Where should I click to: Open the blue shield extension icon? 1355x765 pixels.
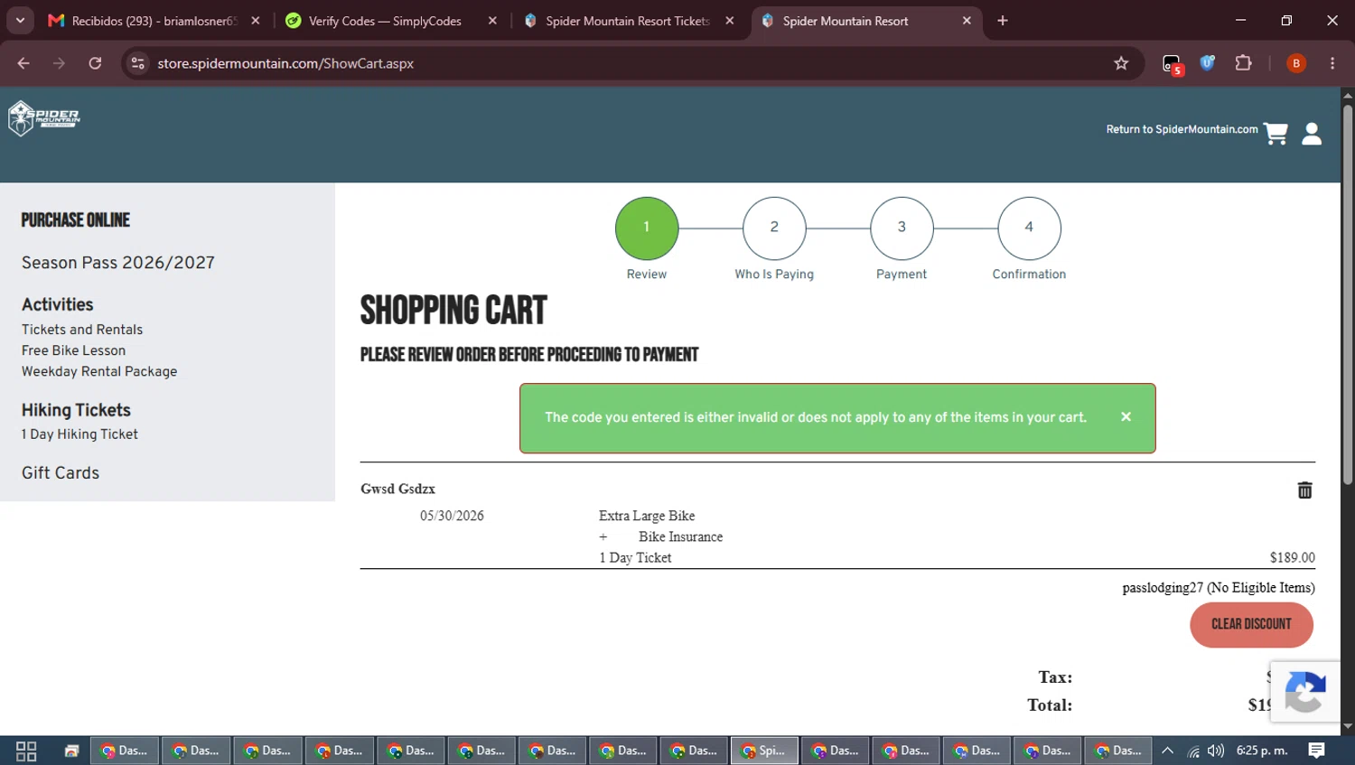1207,63
